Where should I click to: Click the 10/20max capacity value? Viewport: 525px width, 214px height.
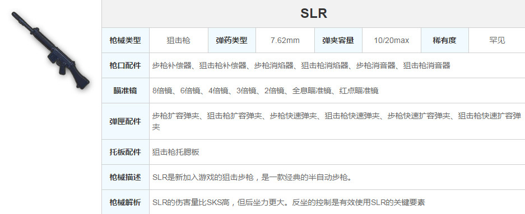pyautogui.click(x=392, y=40)
